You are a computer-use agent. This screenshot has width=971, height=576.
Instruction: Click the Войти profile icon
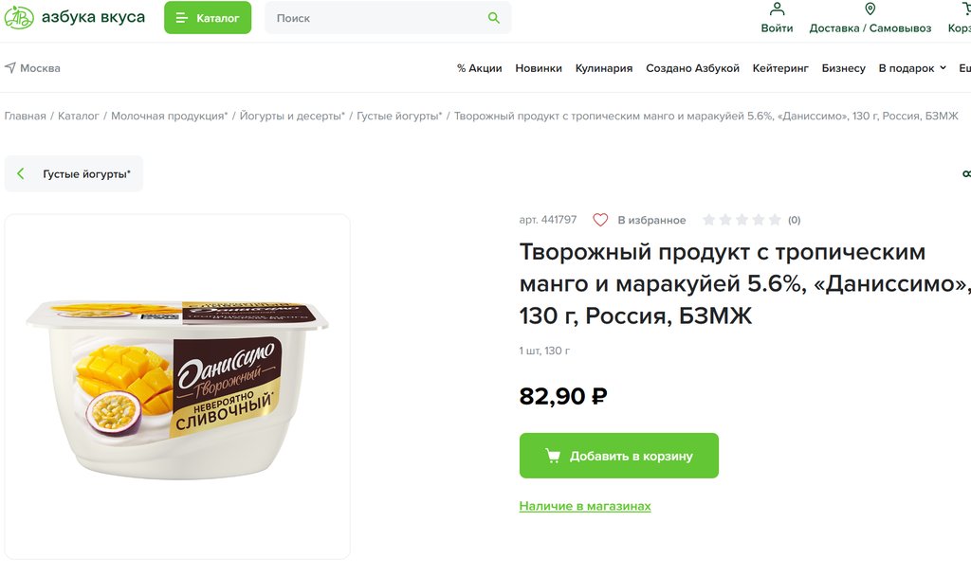coord(777,9)
